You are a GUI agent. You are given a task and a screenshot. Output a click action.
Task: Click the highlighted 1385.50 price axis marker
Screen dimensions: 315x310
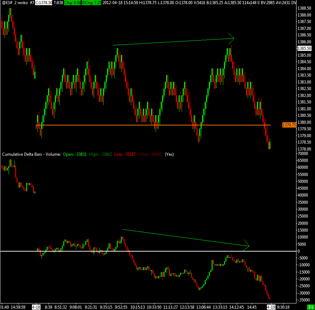pos(304,48)
